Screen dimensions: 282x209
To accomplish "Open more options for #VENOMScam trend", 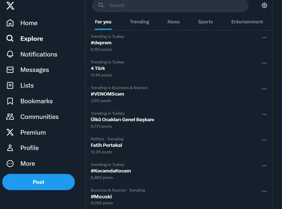I will [x=264, y=89].
